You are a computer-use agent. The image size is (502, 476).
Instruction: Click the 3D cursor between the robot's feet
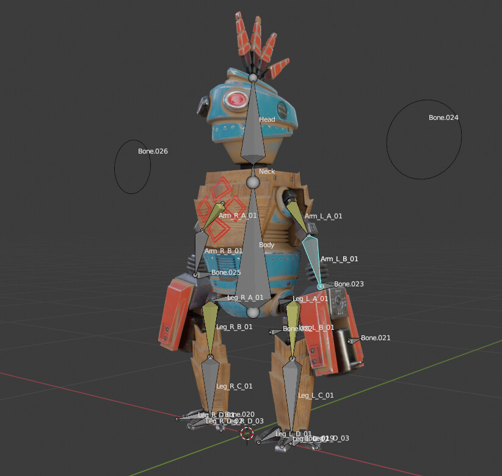[x=247, y=434]
